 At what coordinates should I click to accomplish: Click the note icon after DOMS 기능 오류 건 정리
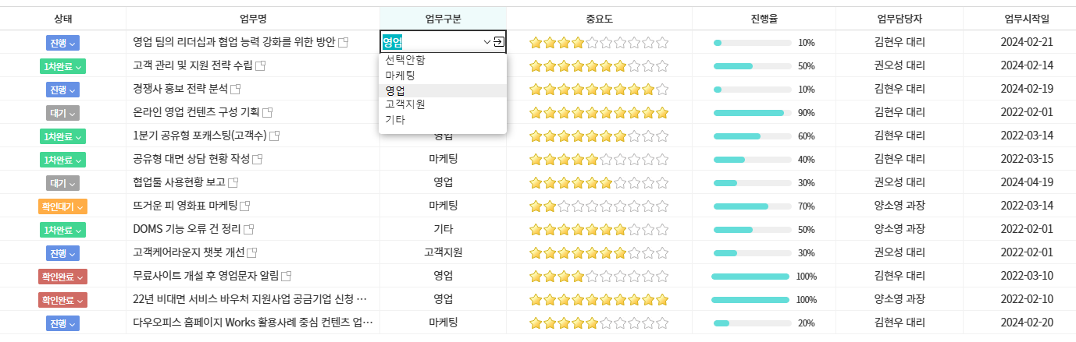pos(250,230)
